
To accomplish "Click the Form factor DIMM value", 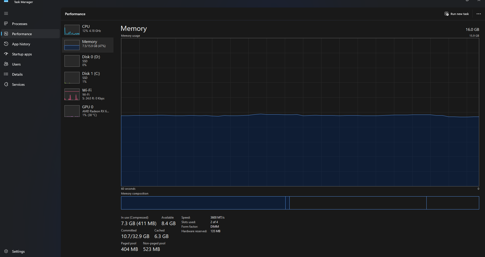I will click(215, 227).
